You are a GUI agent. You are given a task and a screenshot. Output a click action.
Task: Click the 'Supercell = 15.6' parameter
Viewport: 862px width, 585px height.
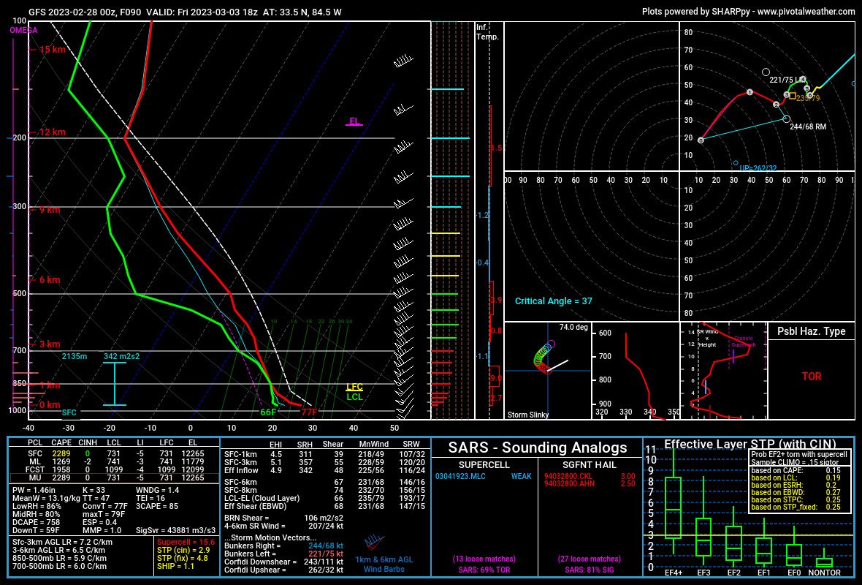coord(186,542)
